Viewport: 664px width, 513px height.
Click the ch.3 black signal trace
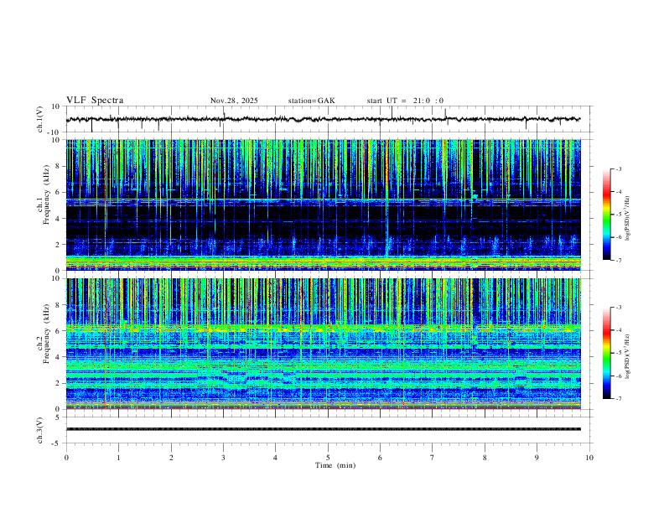(x=323, y=429)
